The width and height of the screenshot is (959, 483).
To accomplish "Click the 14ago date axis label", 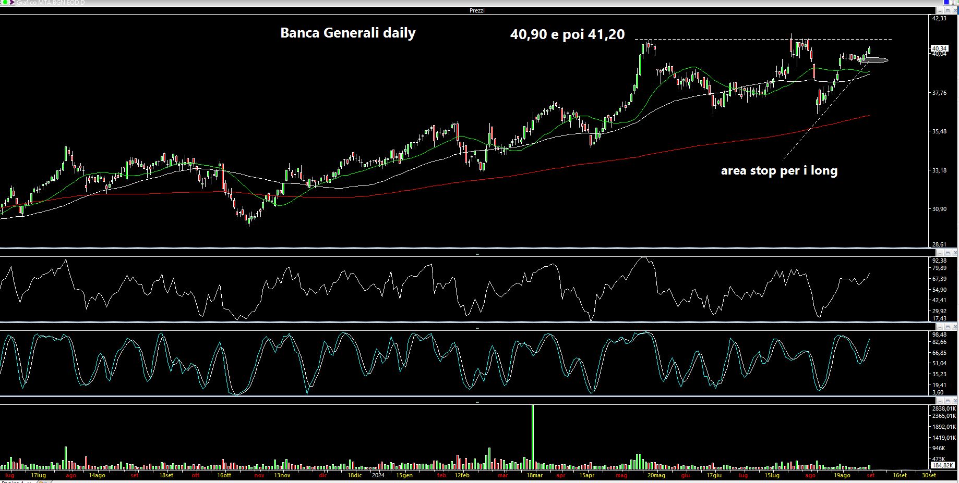I will pos(97,475).
